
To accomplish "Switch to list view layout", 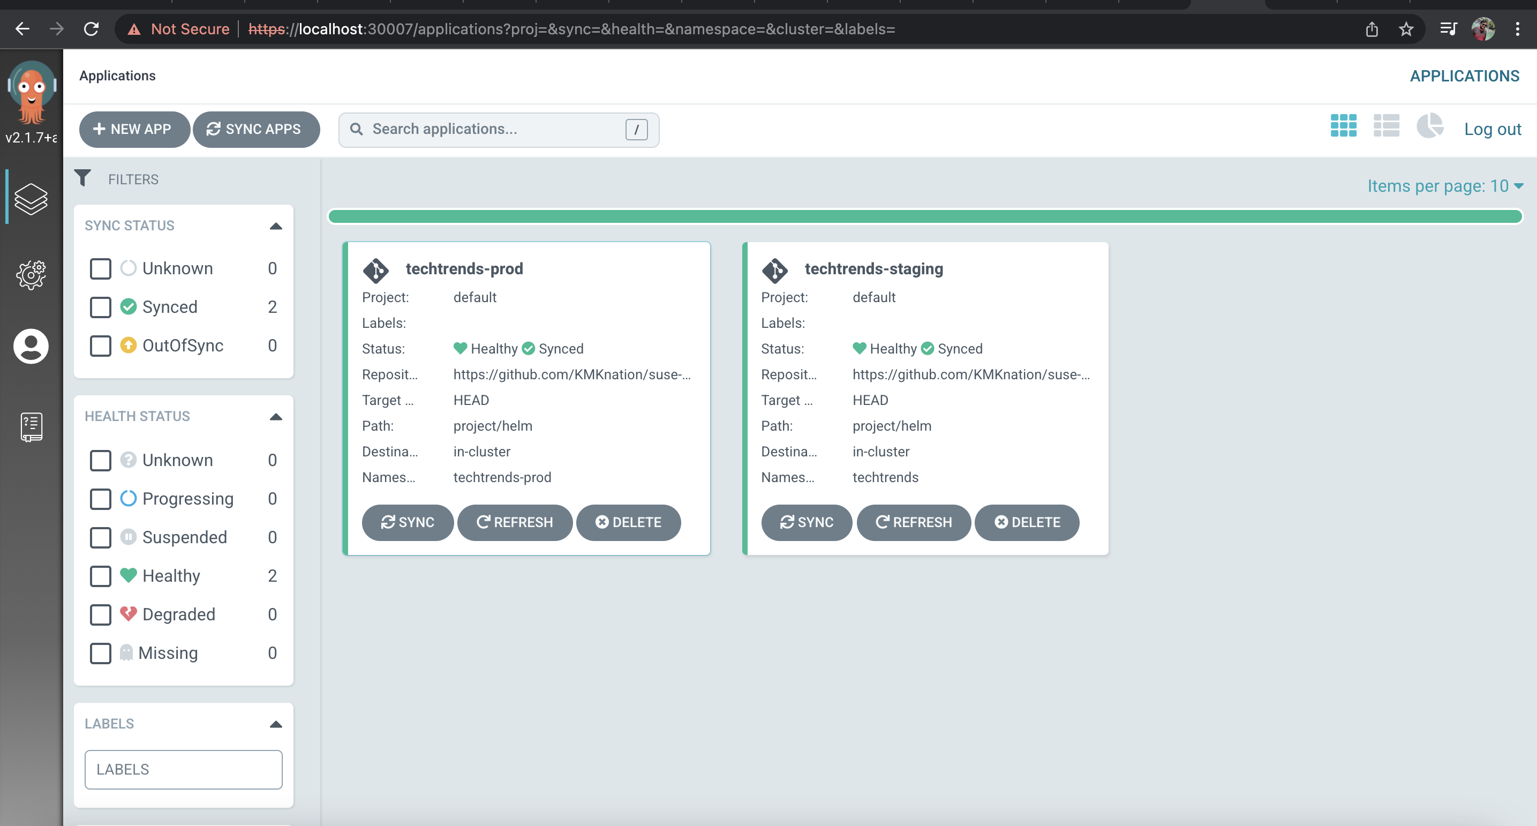I will (1386, 126).
